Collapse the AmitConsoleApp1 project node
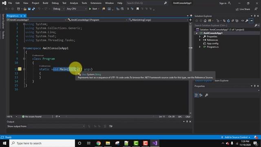The width and height of the screenshot is (261, 147). [x=197, y=33]
